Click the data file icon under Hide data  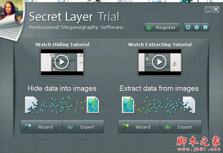[x=31, y=105]
